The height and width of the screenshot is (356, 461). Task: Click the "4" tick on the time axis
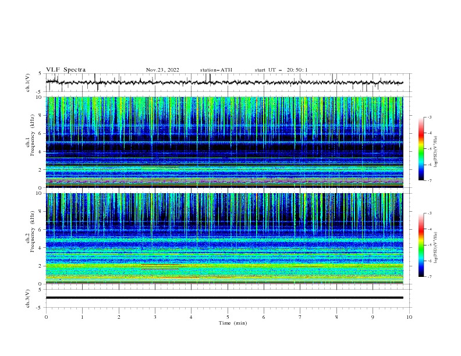[x=191, y=317]
